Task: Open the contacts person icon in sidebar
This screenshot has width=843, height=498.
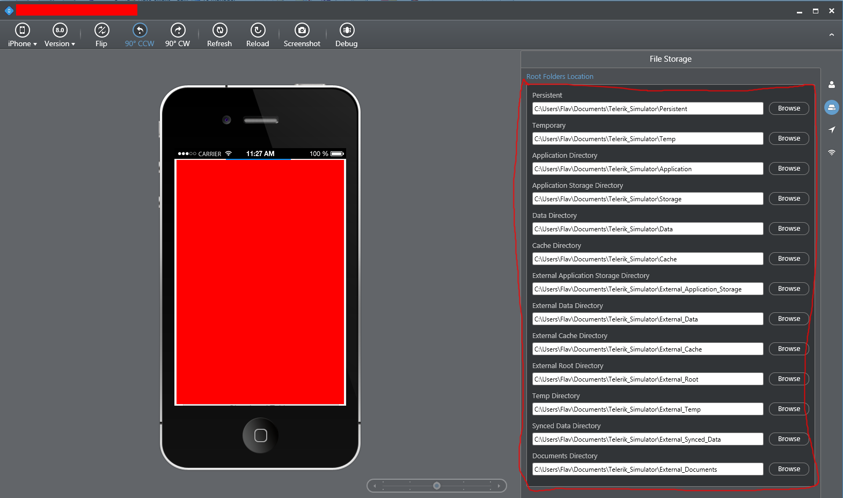Action: 832,85
